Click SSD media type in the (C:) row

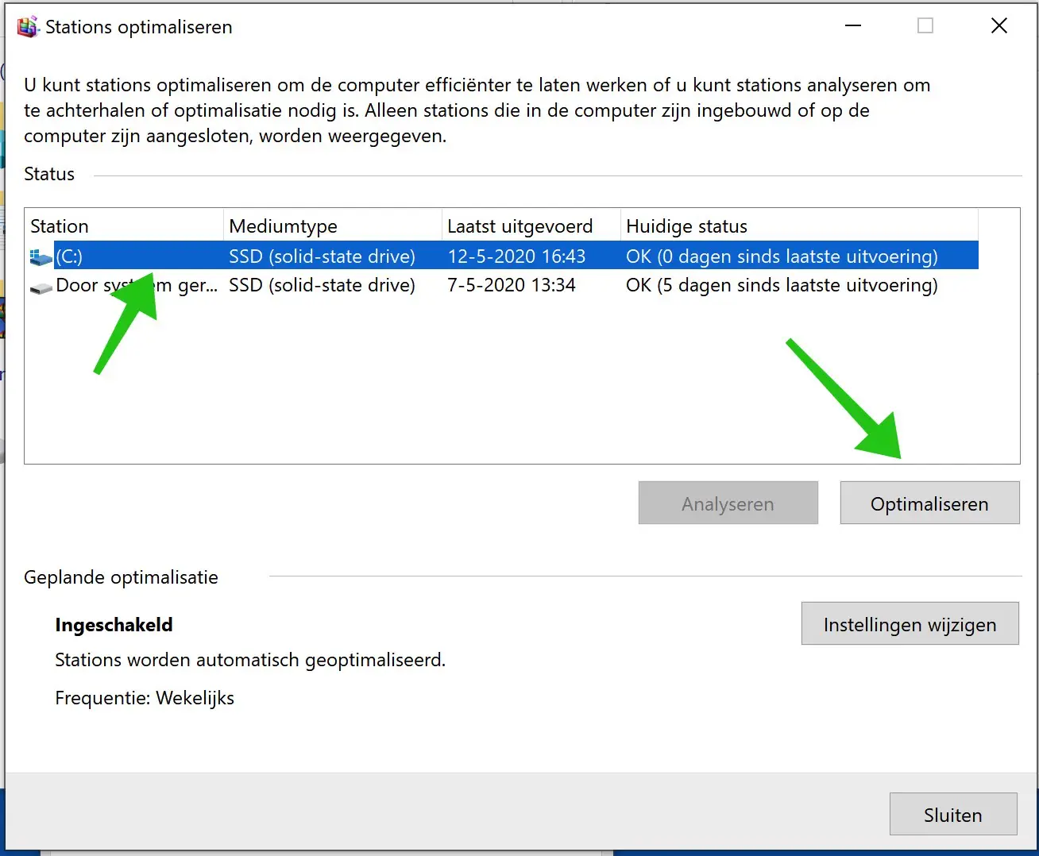[x=322, y=256]
